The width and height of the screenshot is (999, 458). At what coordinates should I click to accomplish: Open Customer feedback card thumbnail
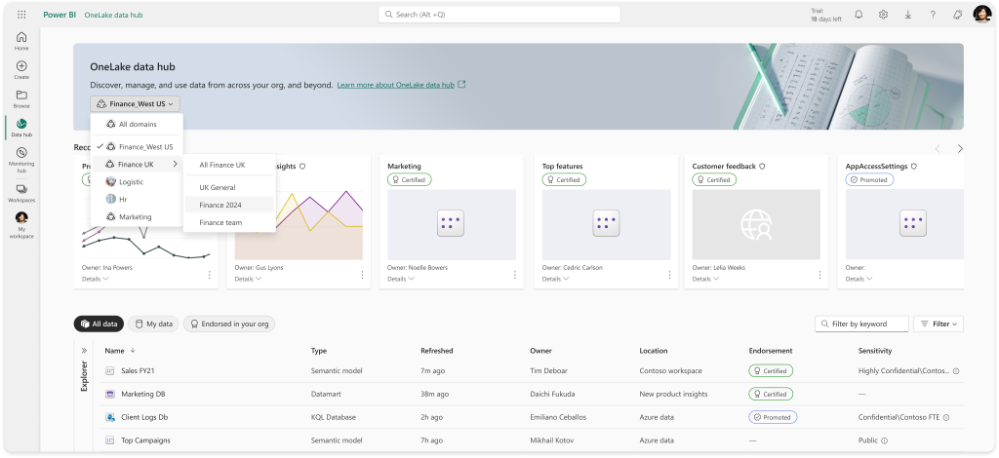[756, 224]
